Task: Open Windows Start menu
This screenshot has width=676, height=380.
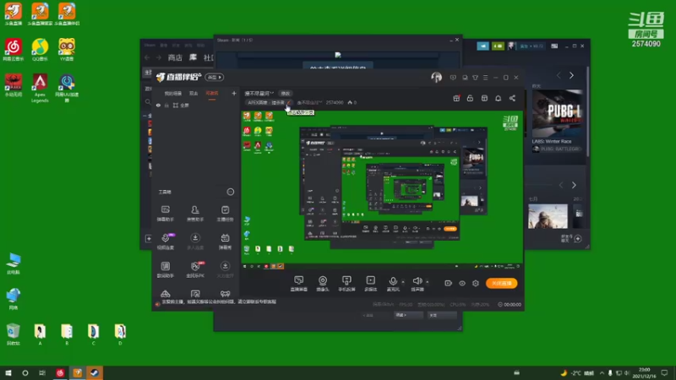Action: (x=8, y=372)
